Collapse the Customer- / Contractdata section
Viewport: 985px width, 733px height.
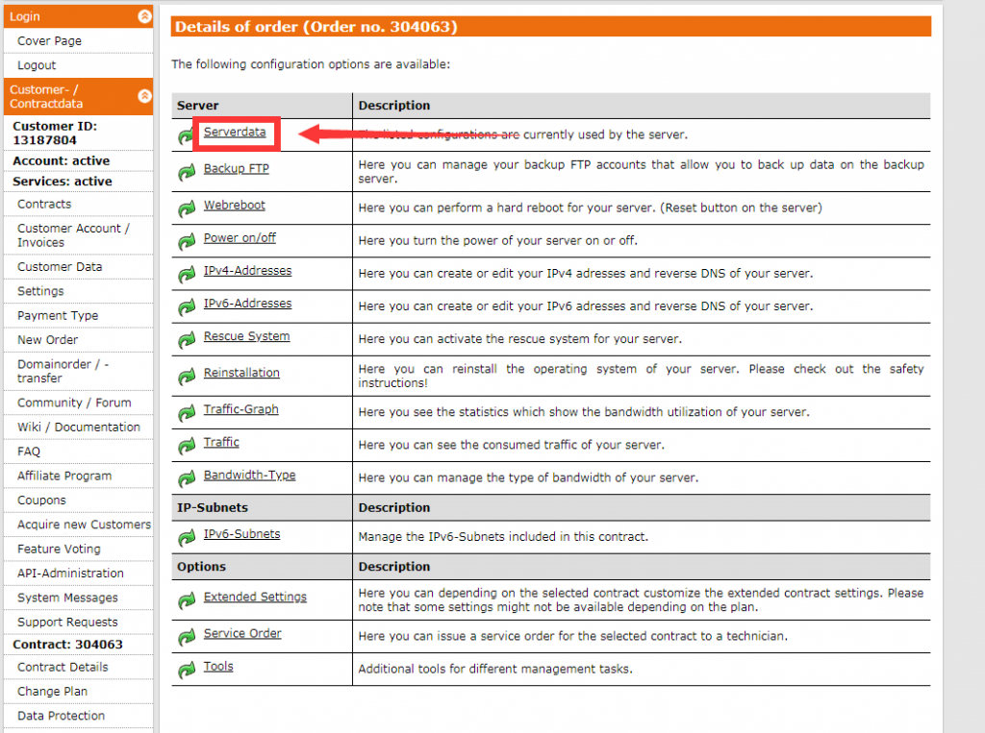coord(144,96)
